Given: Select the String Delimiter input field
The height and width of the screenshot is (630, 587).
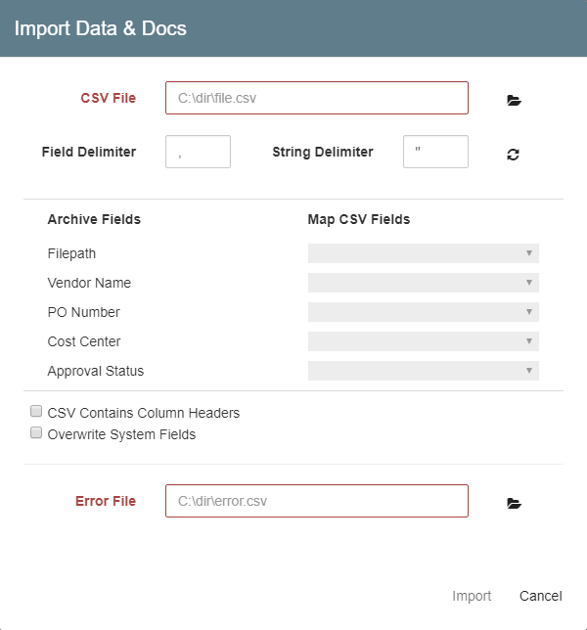Looking at the screenshot, I should (435, 152).
